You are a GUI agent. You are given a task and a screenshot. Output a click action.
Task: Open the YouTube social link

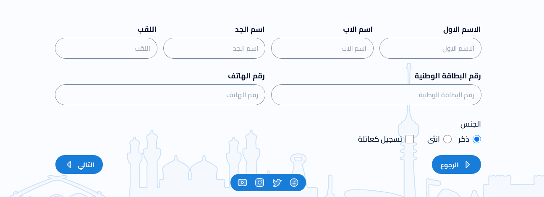coord(242,183)
